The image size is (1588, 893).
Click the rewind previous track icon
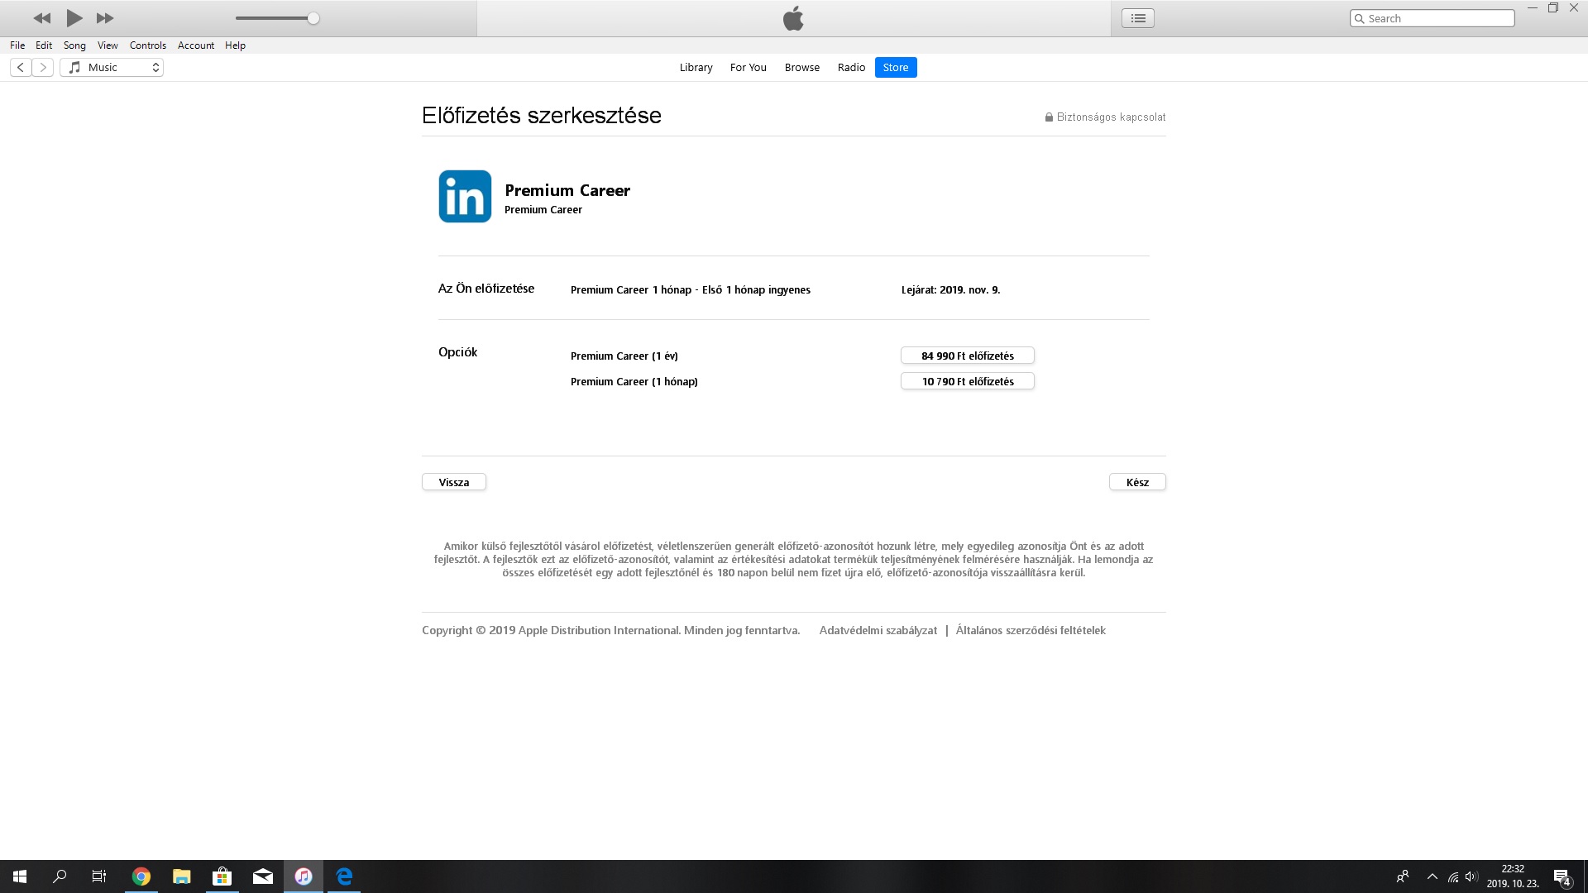click(41, 18)
